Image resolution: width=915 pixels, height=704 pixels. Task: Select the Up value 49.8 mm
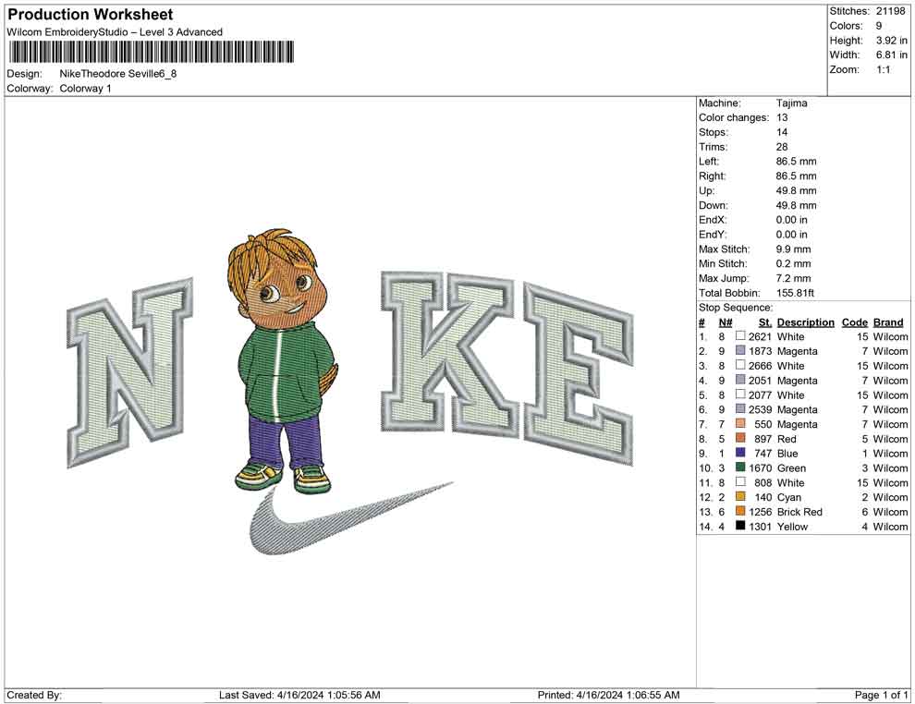pos(796,190)
